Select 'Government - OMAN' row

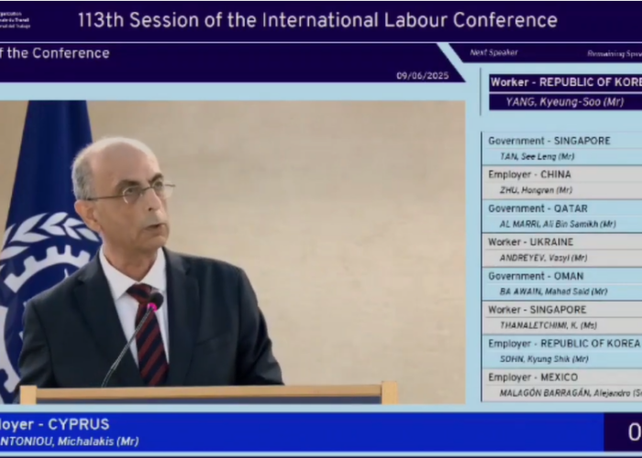click(x=562, y=276)
